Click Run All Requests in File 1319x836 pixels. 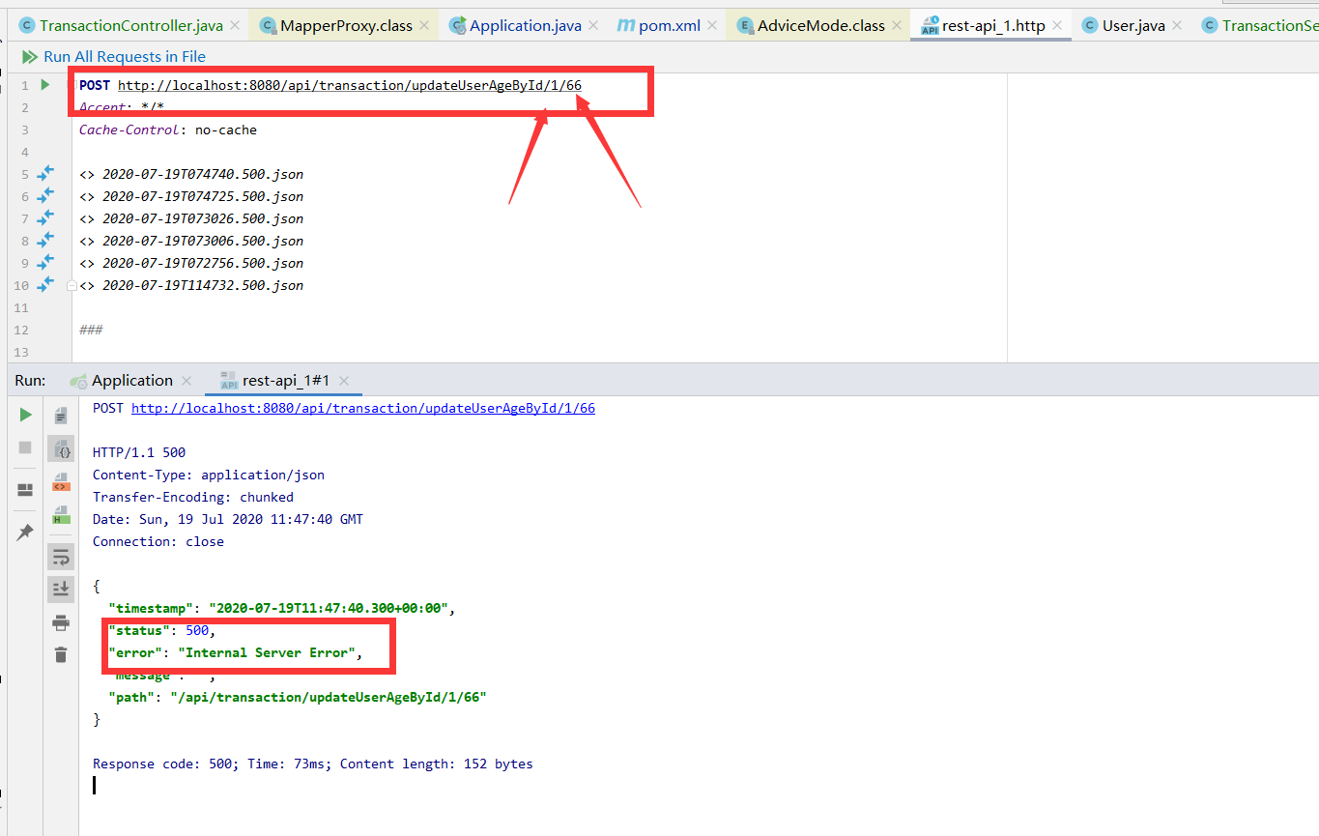[113, 57]
